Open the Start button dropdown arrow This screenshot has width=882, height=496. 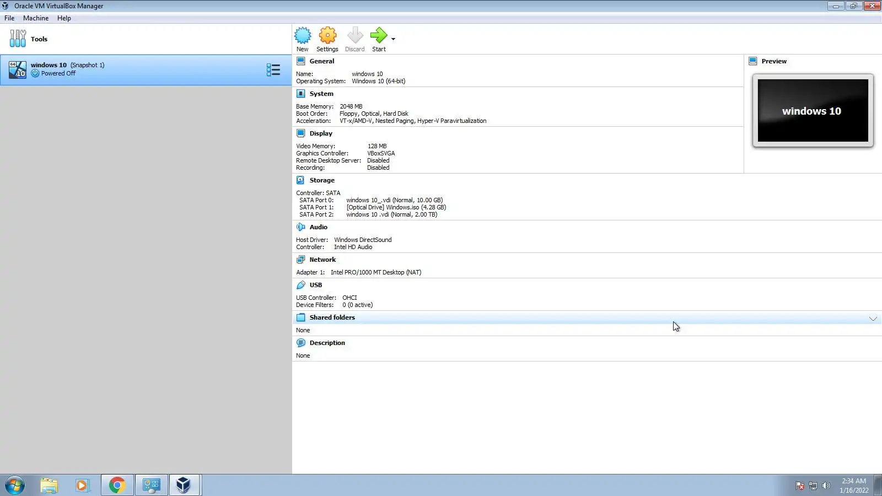pyautogui.click(x=393, y=39)
